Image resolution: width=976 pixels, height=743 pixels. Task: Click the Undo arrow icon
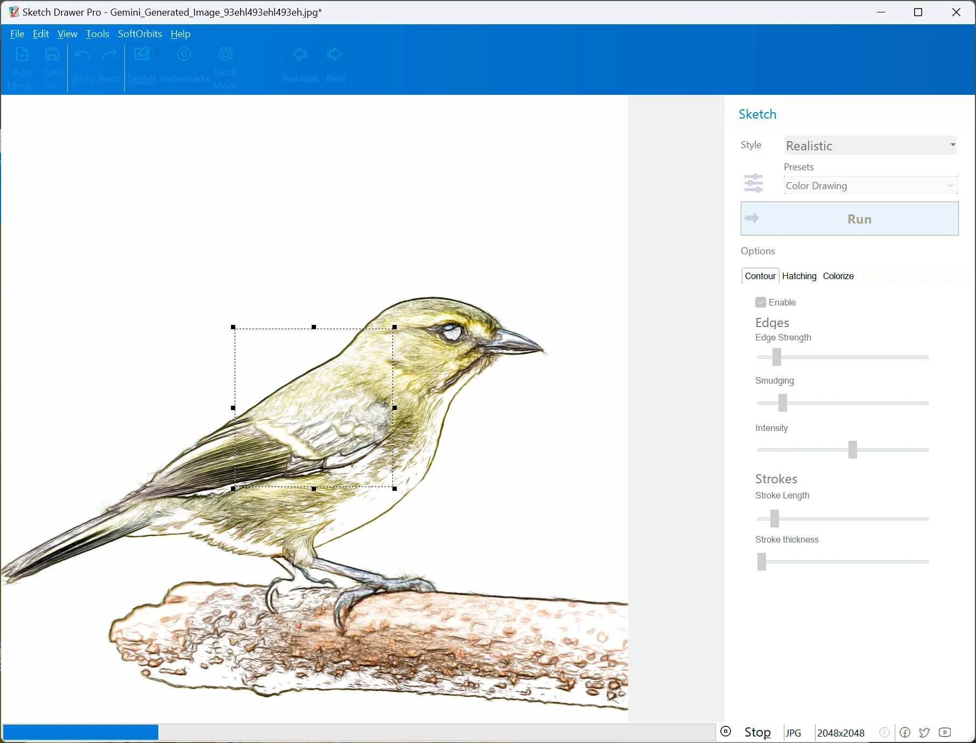point(82,54)
